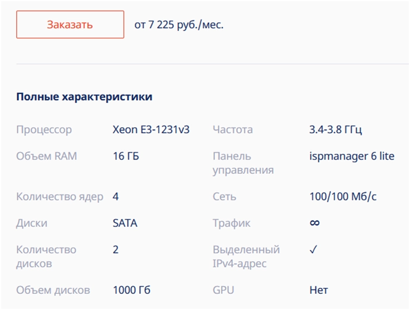Select the Полные характеристики heading
The height and width of the screenshot is (310, 410).
tap(84, 97)
